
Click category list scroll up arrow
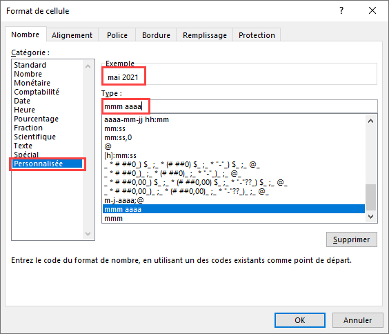point(88,66)
